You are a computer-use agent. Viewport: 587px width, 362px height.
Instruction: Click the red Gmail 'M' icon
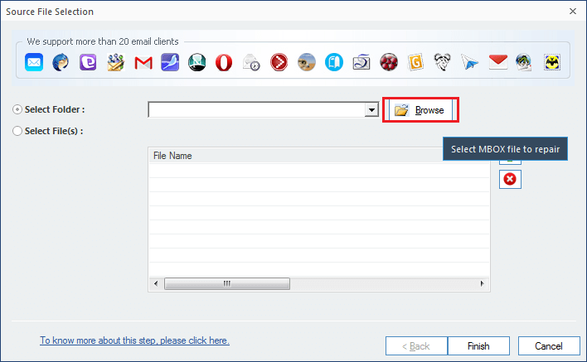click(143, 62)
